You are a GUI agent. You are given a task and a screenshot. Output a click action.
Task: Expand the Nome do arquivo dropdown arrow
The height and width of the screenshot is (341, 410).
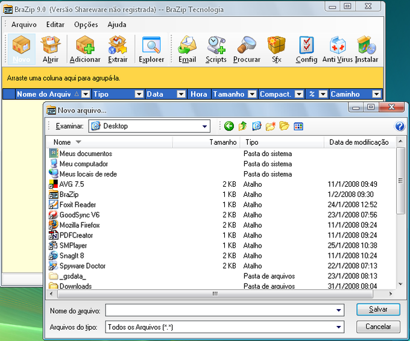[x=339, y=310]
